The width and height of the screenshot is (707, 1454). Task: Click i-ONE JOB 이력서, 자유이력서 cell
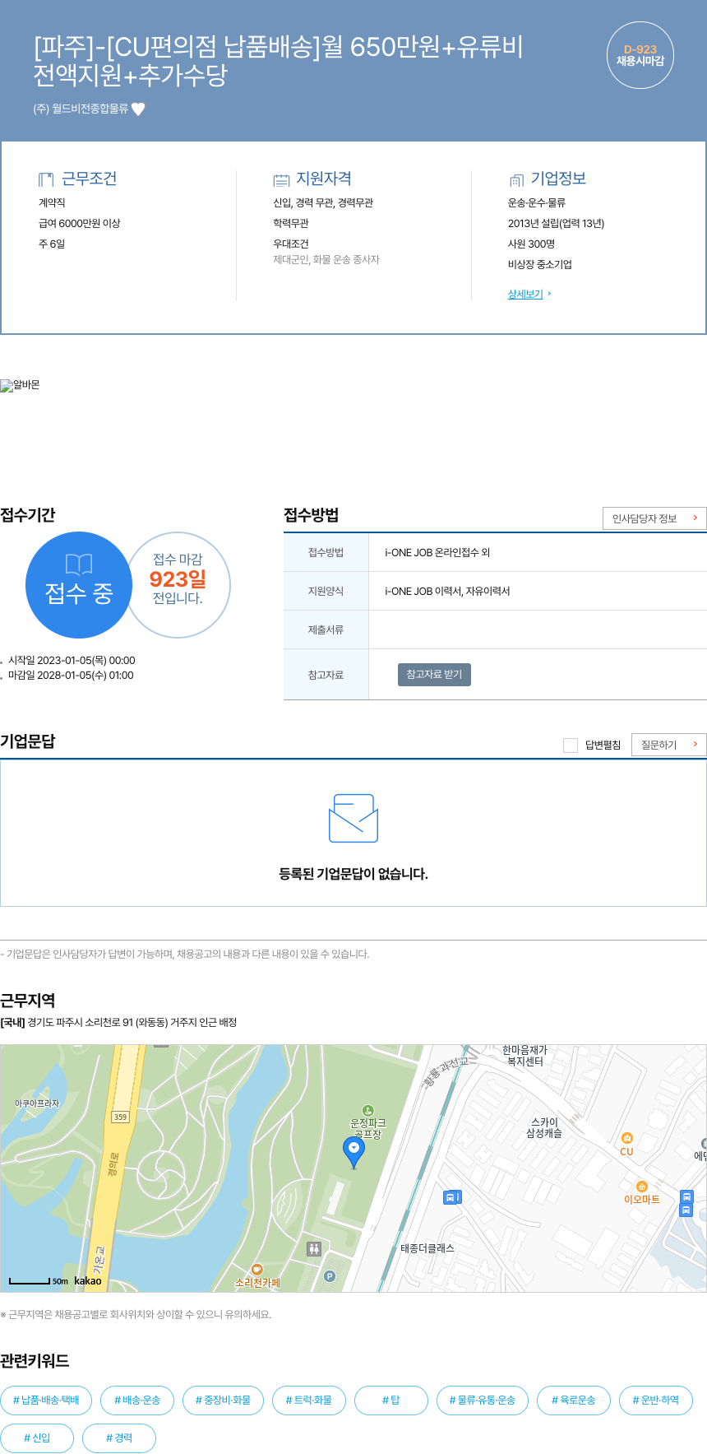[538, 591]
